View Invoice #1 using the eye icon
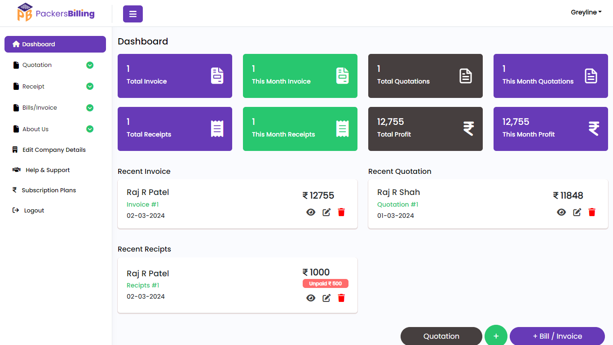The height and width of the screenshot is (345, 613). click(311, 212)
